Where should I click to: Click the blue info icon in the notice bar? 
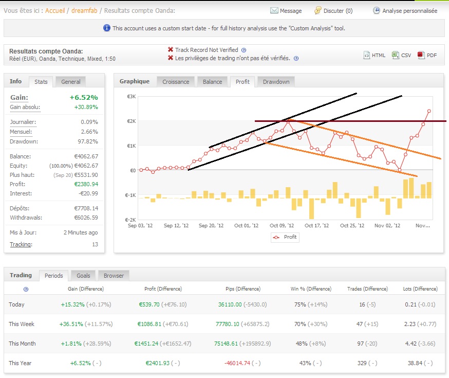[x=106, y=28]
